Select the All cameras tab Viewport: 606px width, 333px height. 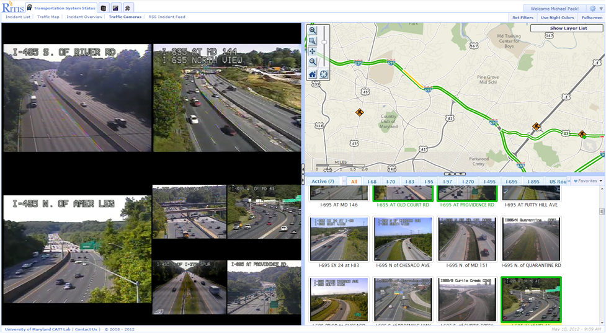tap(354, 182)
